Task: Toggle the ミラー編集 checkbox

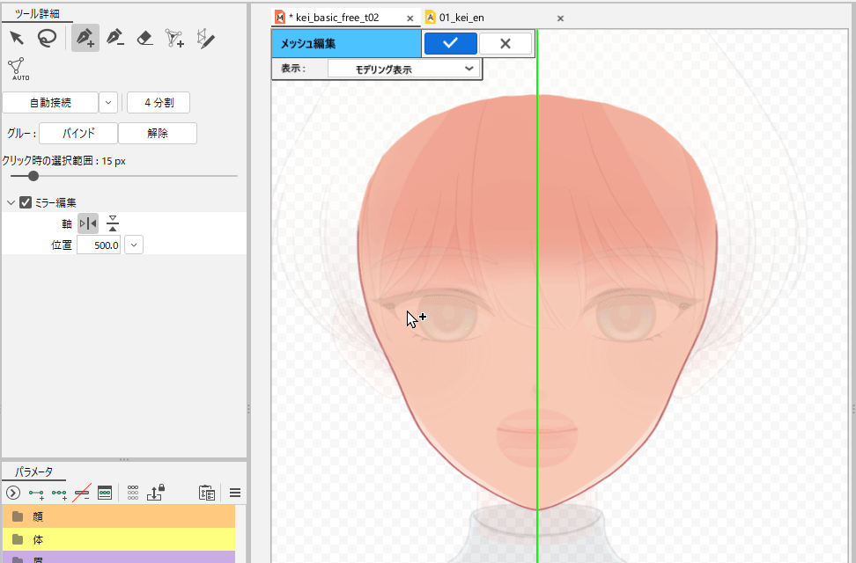Action: pos(26,202)
